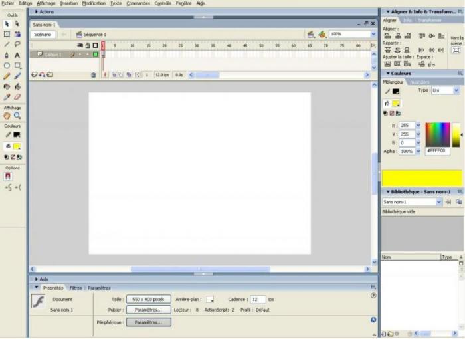Image resolution: width=465 pixels, height=339 pixels.
Task: Open the edit scene icon menu
Action: [311, 35]
